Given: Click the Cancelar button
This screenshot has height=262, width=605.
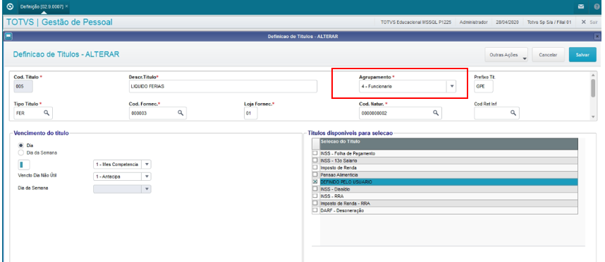Looking at the screenshot, I should pyautogui.click(x=548, y=55).
